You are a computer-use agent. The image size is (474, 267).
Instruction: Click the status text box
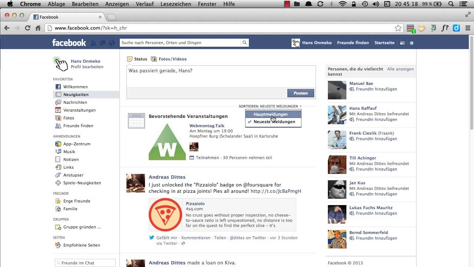point(221,76)
